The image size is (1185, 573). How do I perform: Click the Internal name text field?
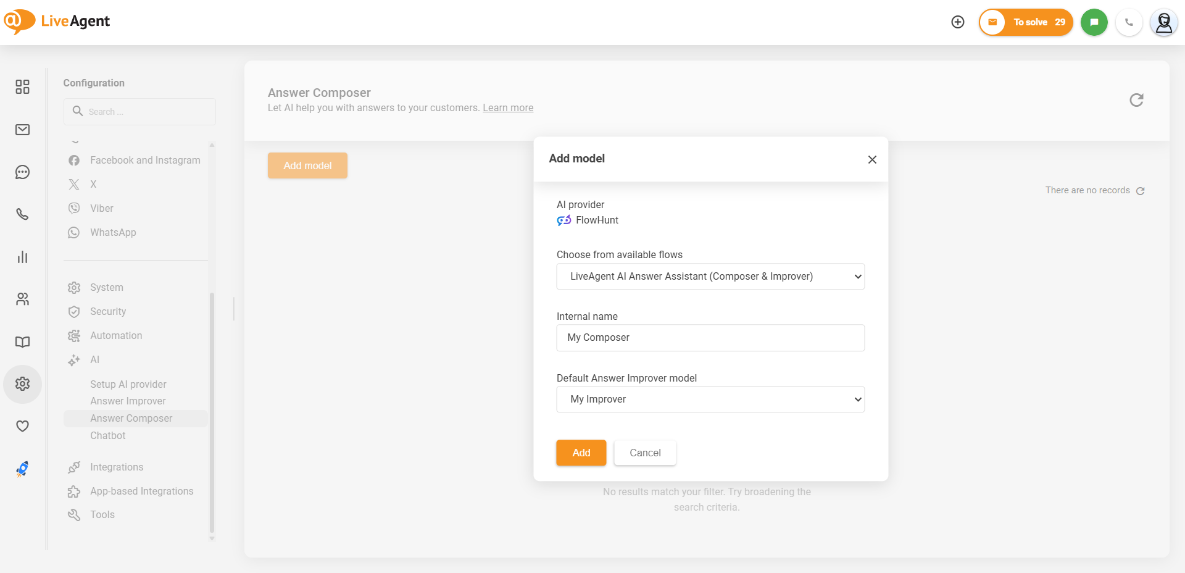[710, 338]
